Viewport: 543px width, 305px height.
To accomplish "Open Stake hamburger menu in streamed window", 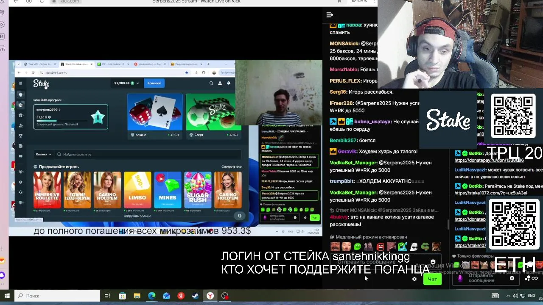I will (20, 83).
